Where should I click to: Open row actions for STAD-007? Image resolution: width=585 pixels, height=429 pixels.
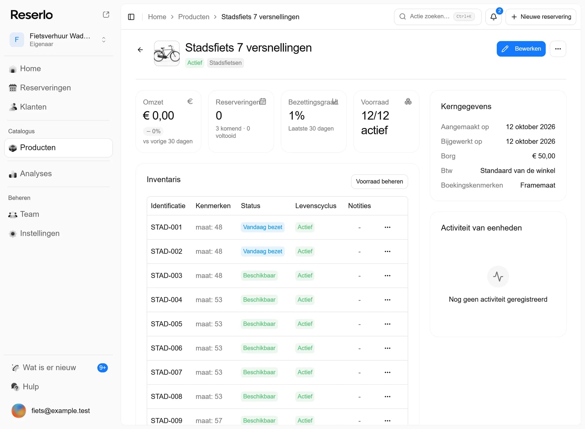point(388,372)
